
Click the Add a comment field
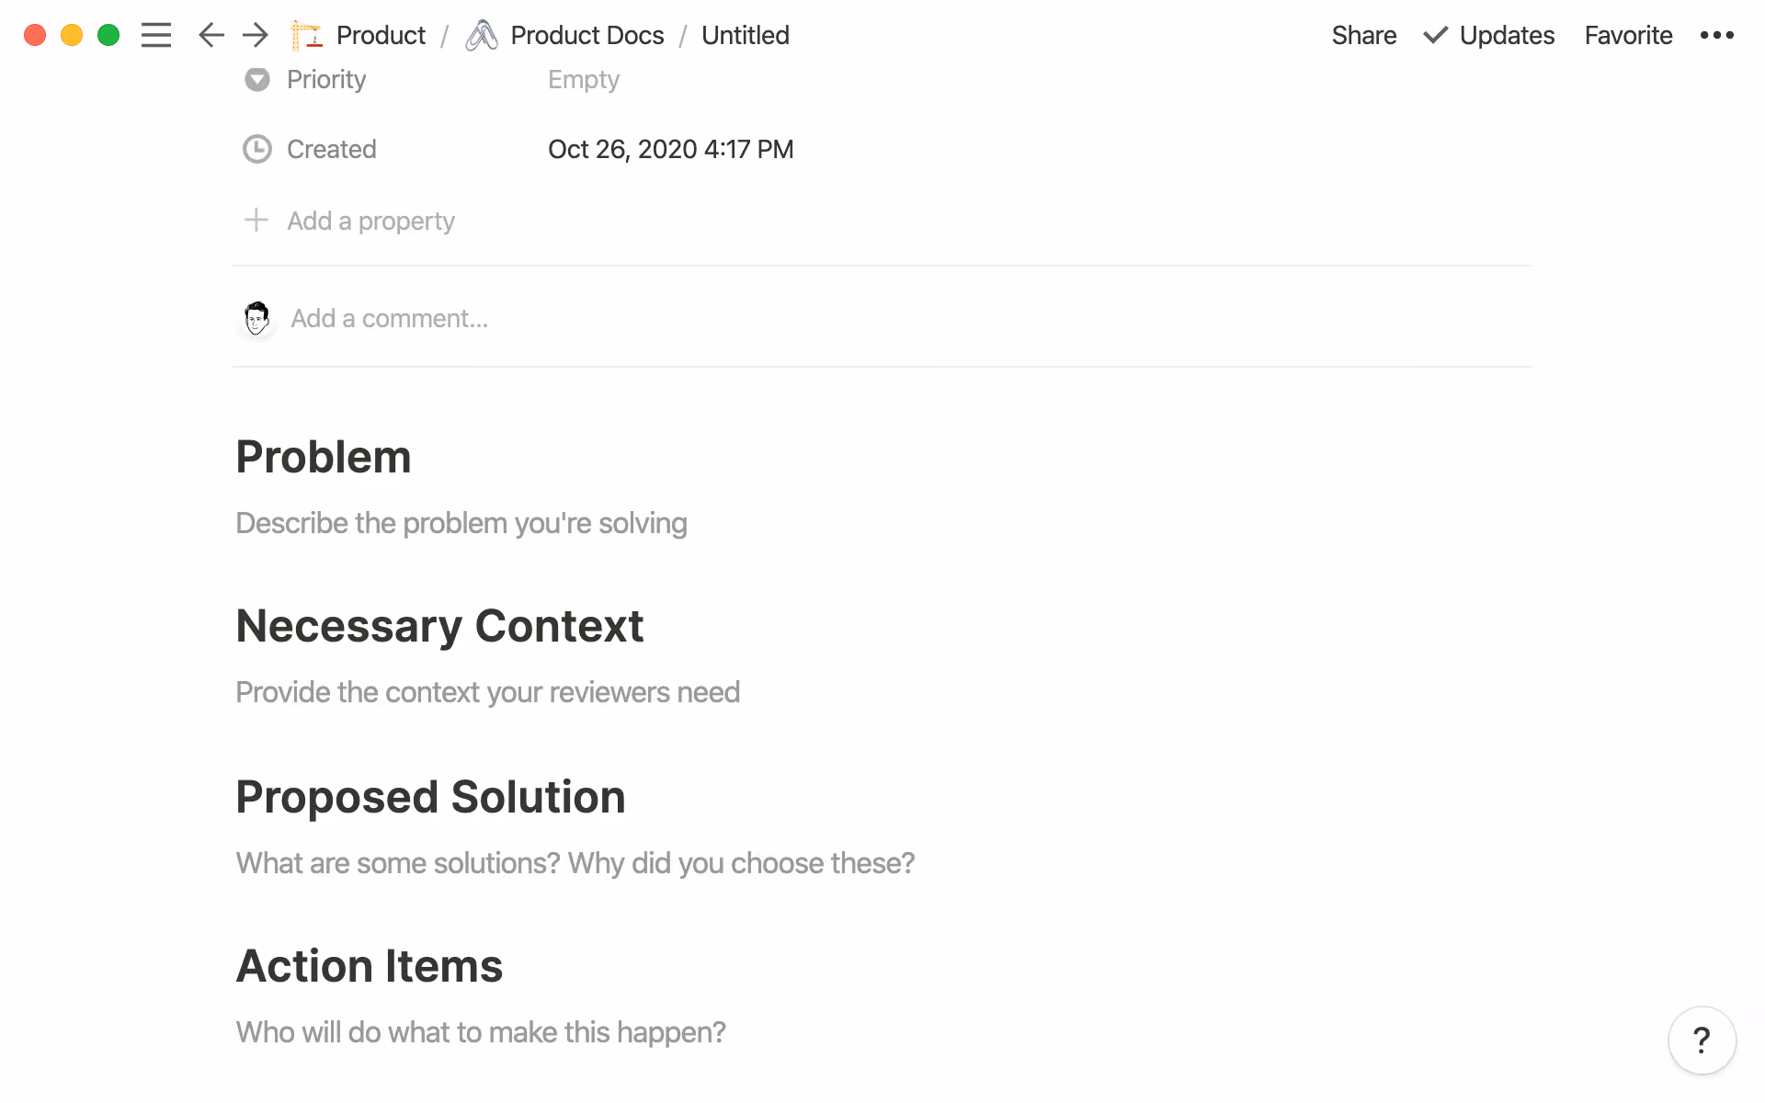(x=390, y=318)
